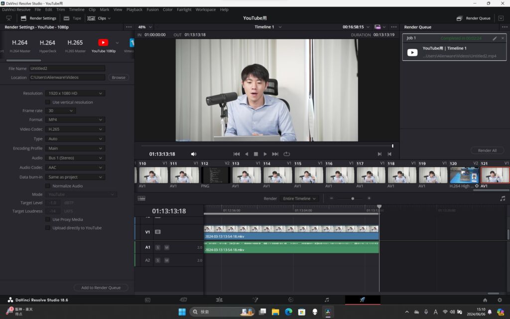
Task: Switch to the Cut page
Action: pyautogui.click(x=183, y=300)
